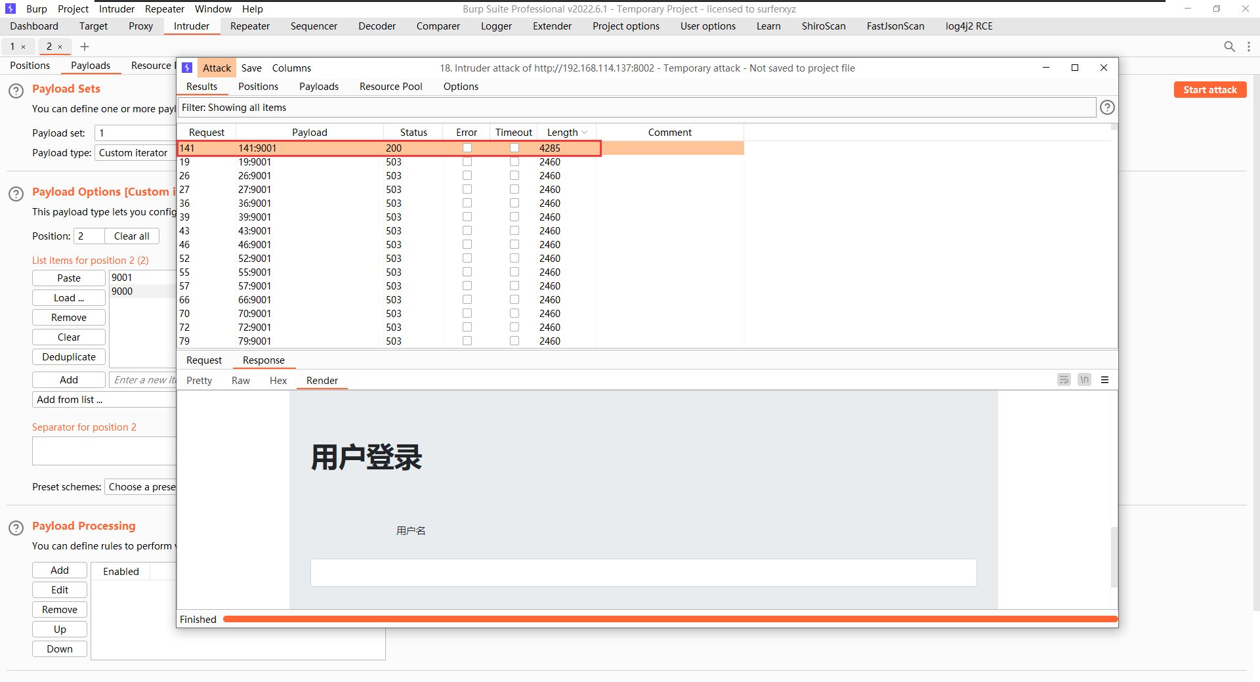This screenshot has width=1260, height=682.
Task: Click the Load ... button
Action: click(69, 298)
